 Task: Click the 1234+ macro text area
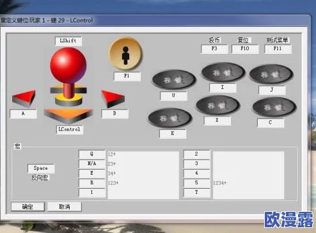[249, 175]
